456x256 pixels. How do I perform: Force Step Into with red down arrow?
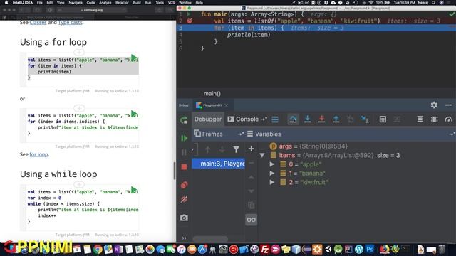point(321,119)
